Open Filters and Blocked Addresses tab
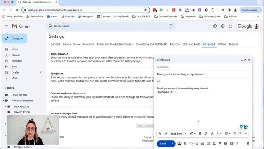Viewport: 264px width, 149px height. pos(115,44)
